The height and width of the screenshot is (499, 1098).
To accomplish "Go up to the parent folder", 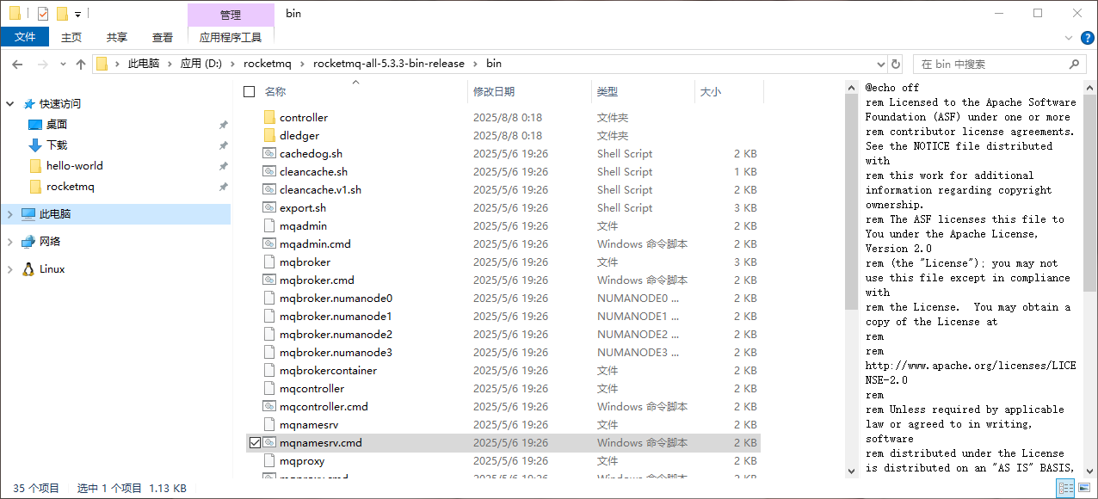I will click(81, 63).
